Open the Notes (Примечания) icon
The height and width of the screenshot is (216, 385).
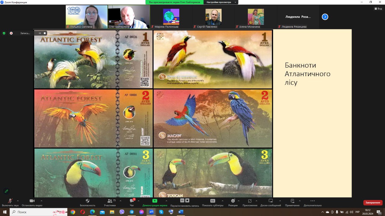click(292, 201)
